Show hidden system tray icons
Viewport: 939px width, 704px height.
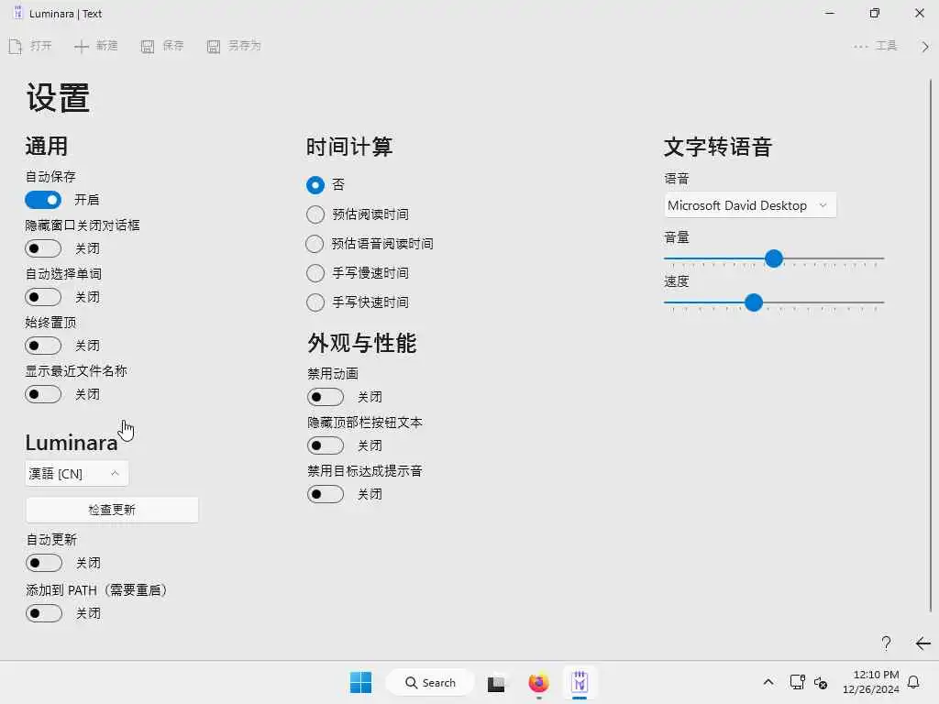(x=768, y=682)
